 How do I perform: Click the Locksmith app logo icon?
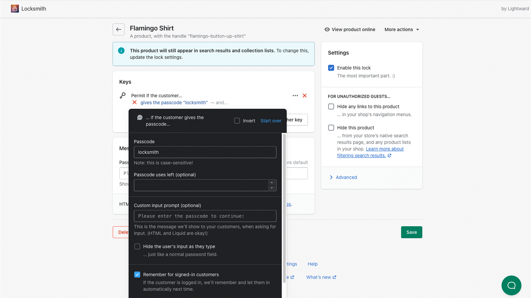15,9
